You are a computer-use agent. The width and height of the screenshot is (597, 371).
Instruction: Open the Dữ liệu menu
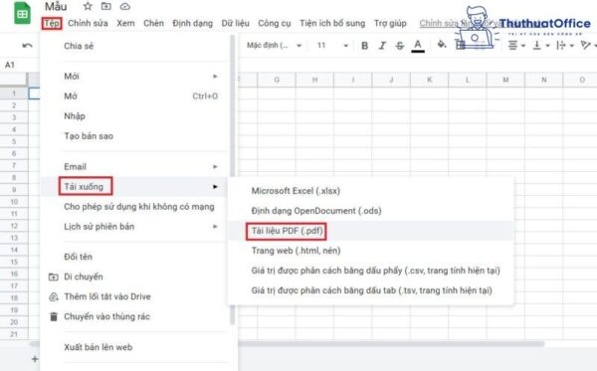(235, 24)
